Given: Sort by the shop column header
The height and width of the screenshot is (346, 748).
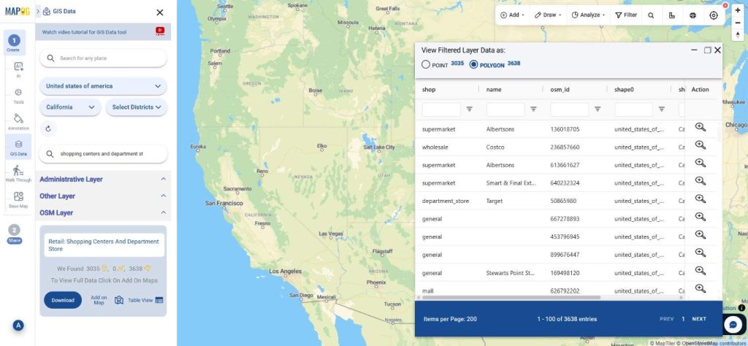Looking at the screenshot, I should (428, 90).
